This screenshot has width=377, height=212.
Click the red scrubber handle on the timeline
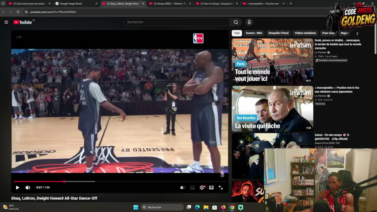pyautogui.click(x=64, y=181)
